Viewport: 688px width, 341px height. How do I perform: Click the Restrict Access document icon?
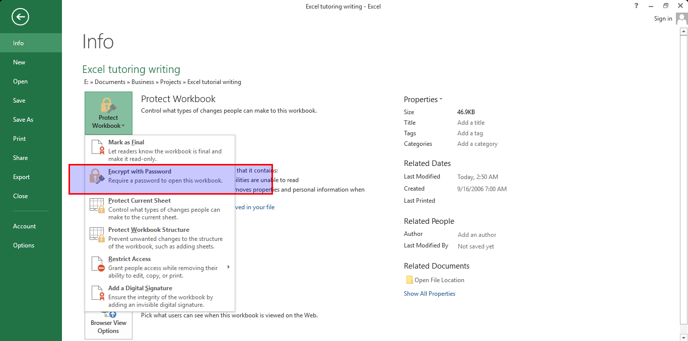(x=97, y=264)
